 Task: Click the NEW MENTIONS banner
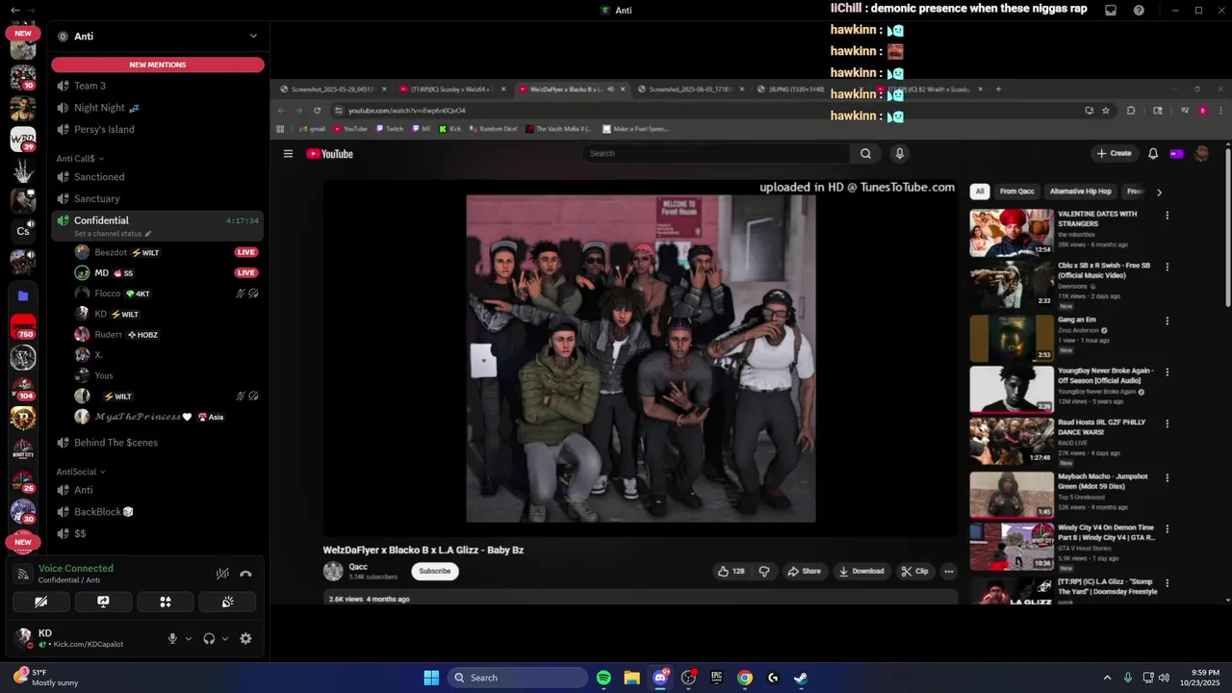tap(158, 64)
